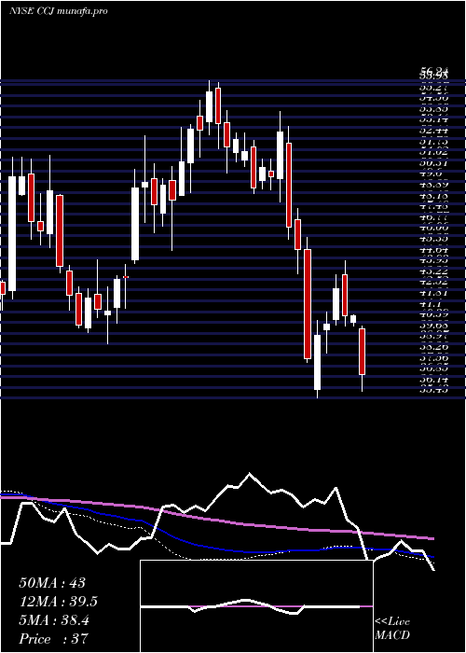Click the 52.44 price axis label
The width and height of the screenshot is (466, 653).
tap(433, 131)
